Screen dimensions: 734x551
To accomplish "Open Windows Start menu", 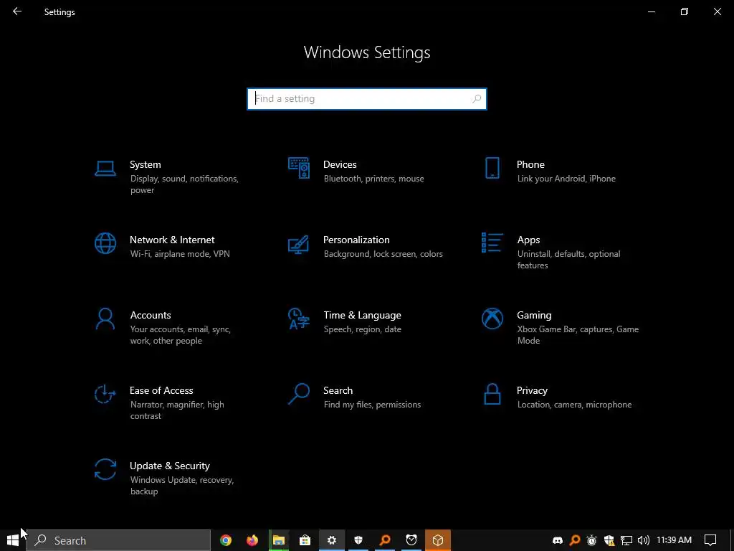I will coord(13,540).
